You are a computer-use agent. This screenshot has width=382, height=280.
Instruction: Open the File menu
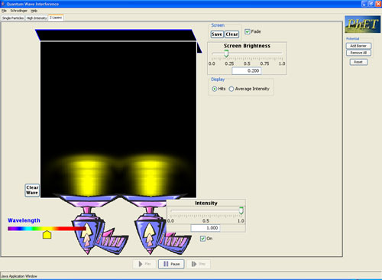point(4,11)
